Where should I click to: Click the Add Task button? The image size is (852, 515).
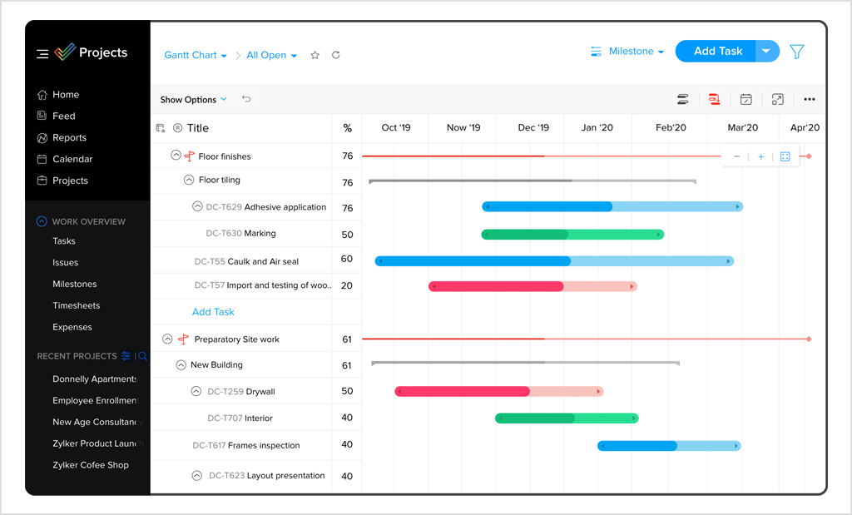(716, 51)
